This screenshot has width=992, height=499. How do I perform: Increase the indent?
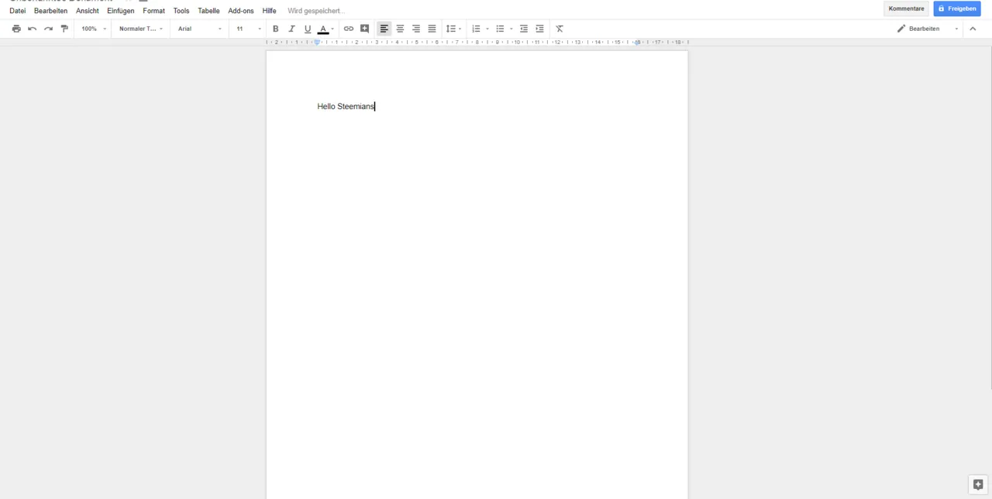(540, 29)
